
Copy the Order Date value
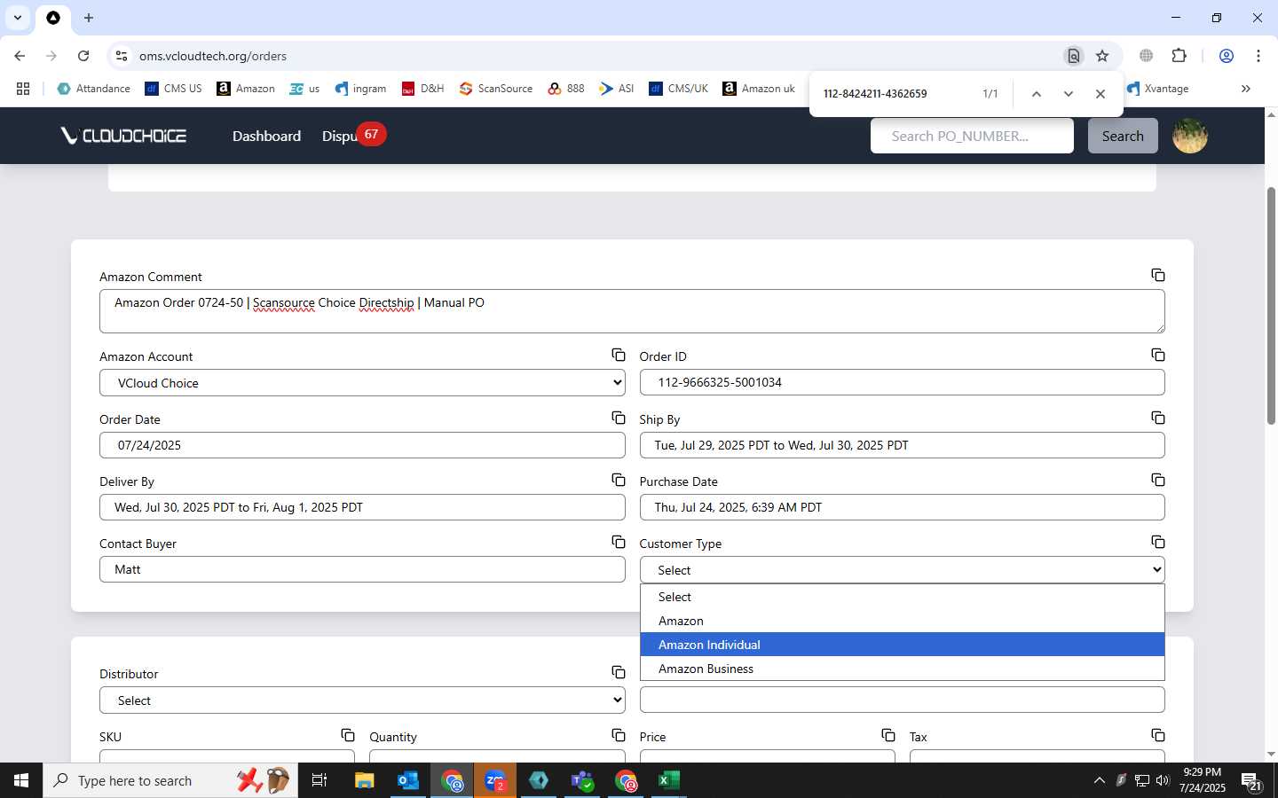pos(618,418)
